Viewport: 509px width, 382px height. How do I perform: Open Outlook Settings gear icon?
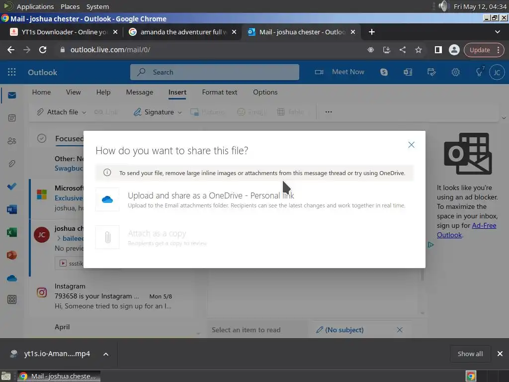(x=455, y=72)
